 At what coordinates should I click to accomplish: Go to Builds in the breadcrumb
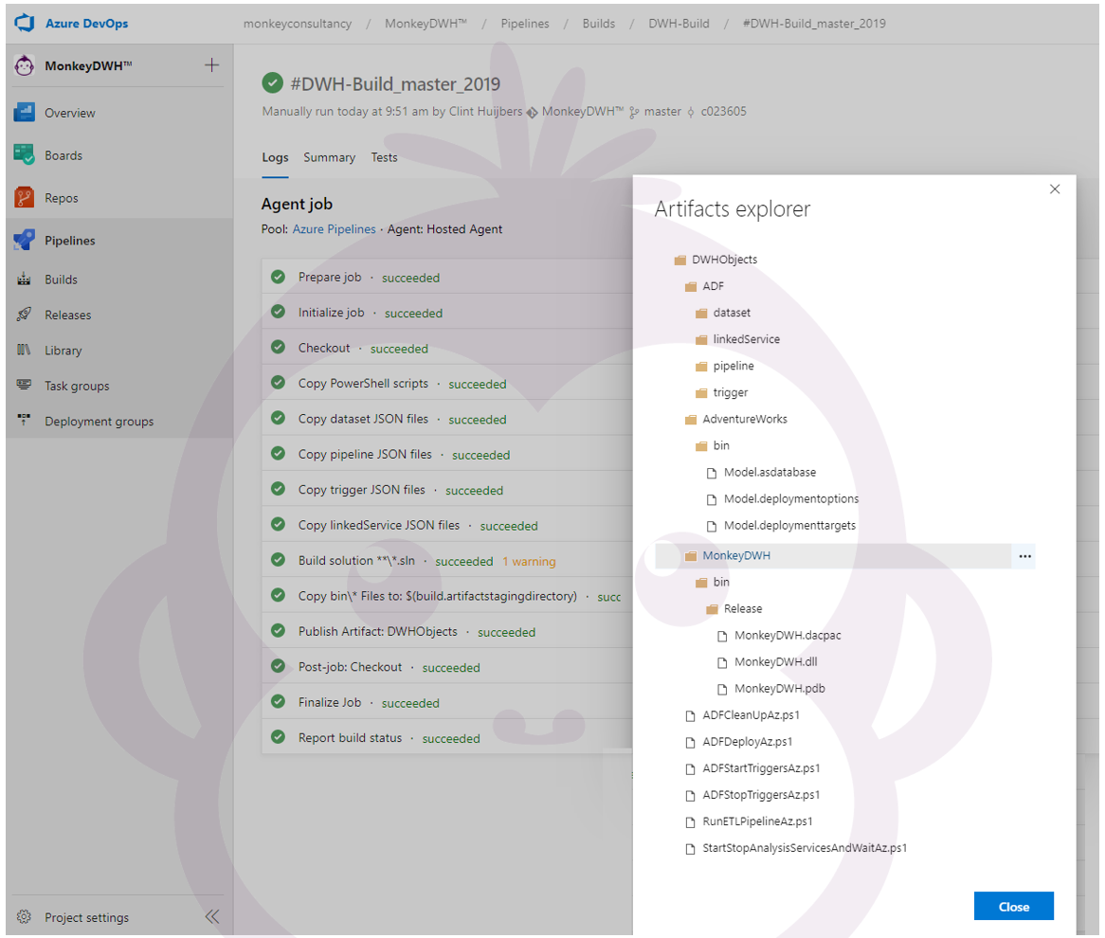[x=598, y=24]
